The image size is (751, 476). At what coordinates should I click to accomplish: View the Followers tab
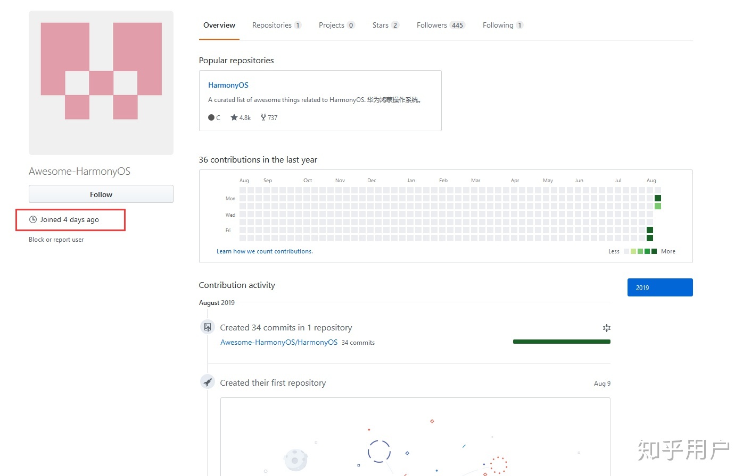(x=441, y=25)
